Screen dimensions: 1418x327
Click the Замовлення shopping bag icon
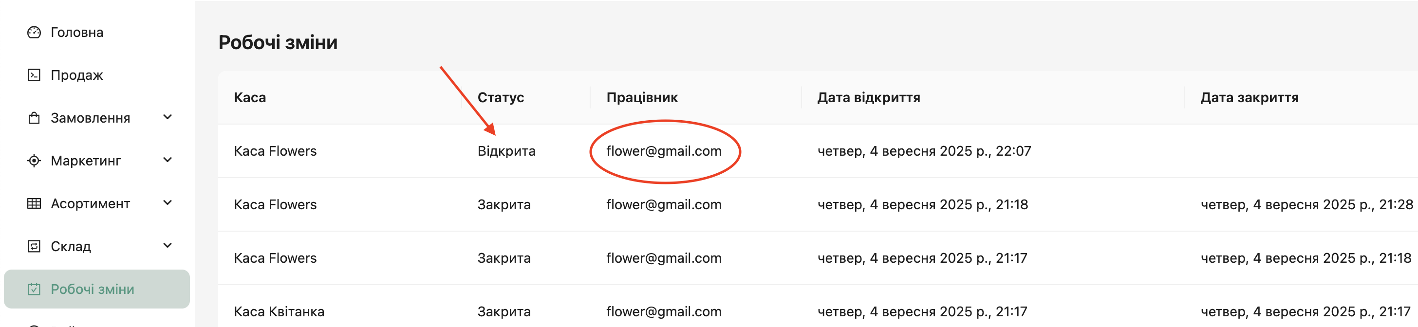point(34,118)
